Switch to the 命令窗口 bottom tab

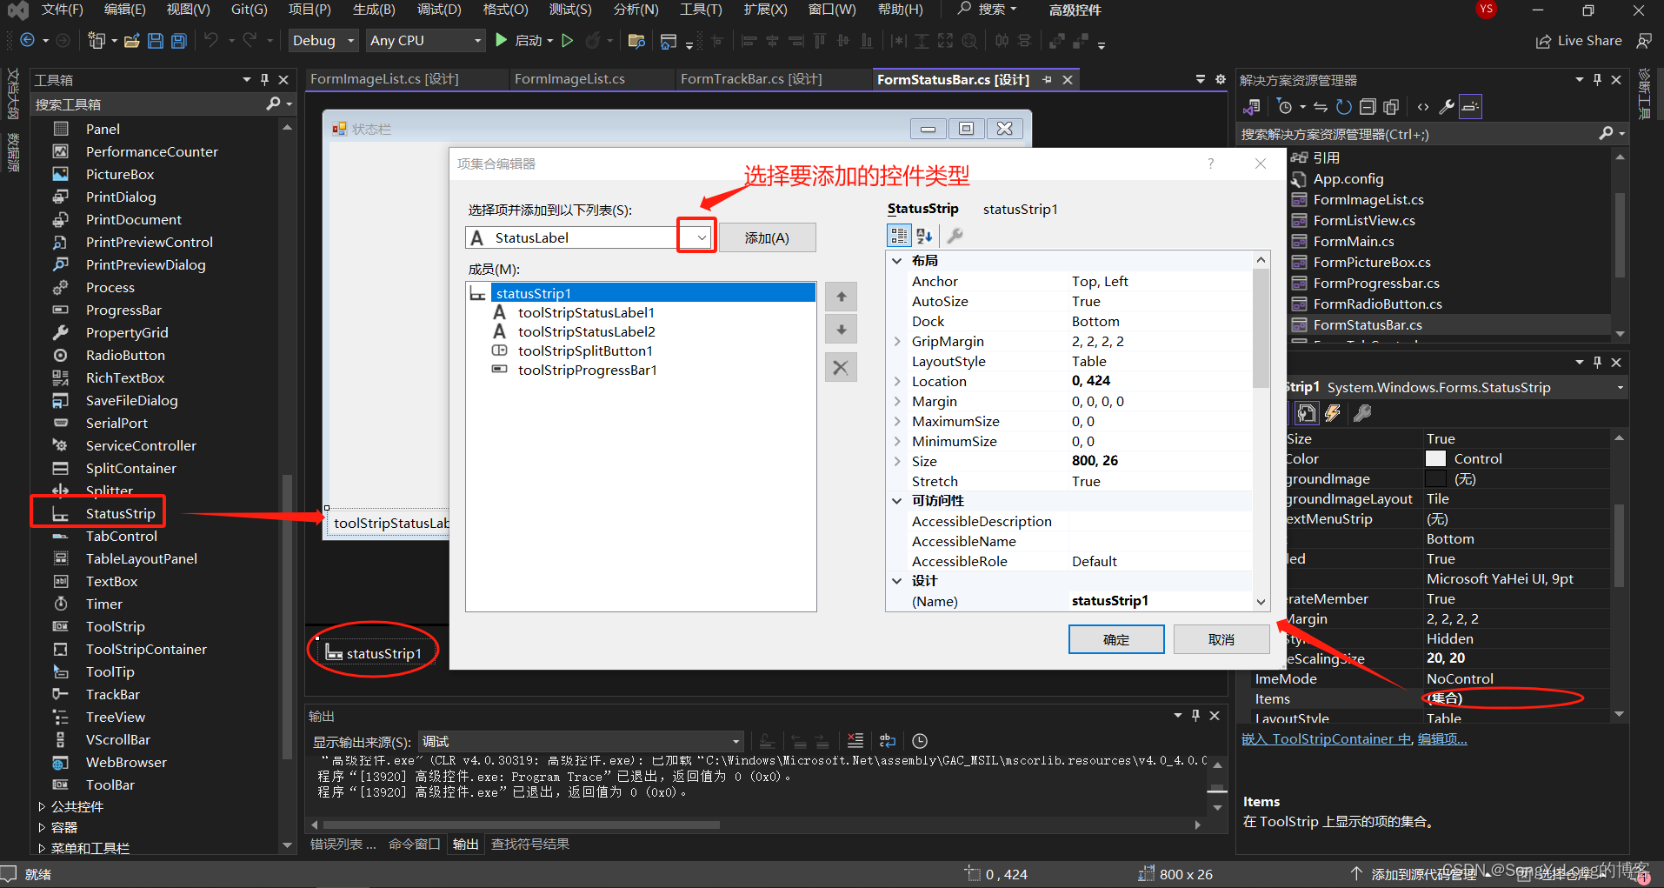[x=415, y=844]
